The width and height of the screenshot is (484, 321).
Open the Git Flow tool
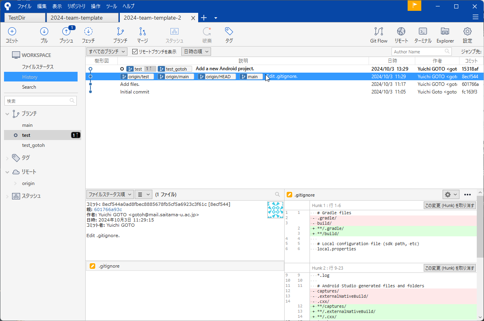coord(379,32)
